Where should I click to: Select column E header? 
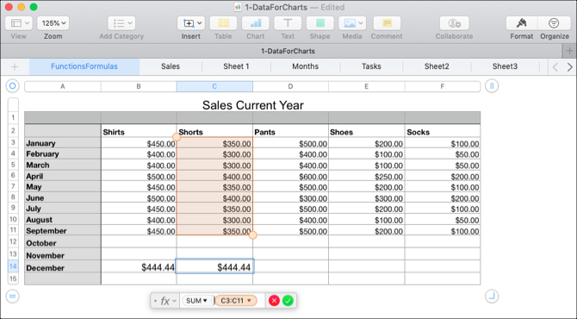click(x=367, y=86)
